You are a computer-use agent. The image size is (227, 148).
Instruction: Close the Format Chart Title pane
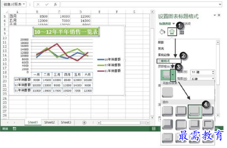[219, 15]
